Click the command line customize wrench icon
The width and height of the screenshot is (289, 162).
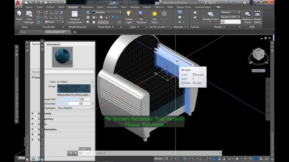coord(75,153)
